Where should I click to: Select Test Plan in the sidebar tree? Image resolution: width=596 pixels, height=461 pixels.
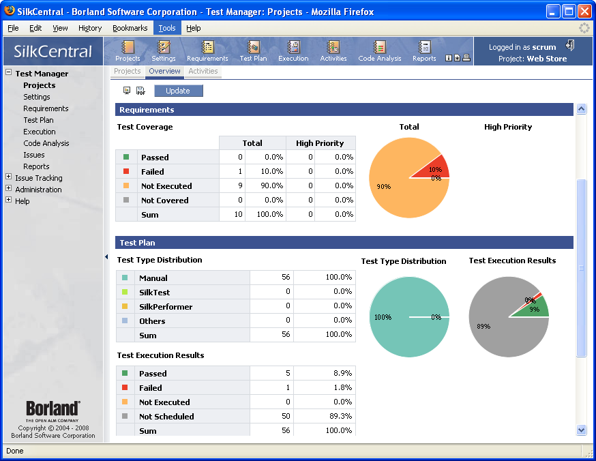pos(38,120)
